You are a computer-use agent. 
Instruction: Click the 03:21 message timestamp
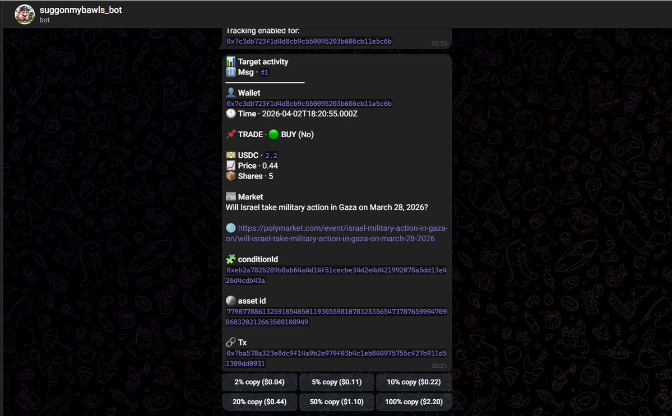tap(439, 366)
